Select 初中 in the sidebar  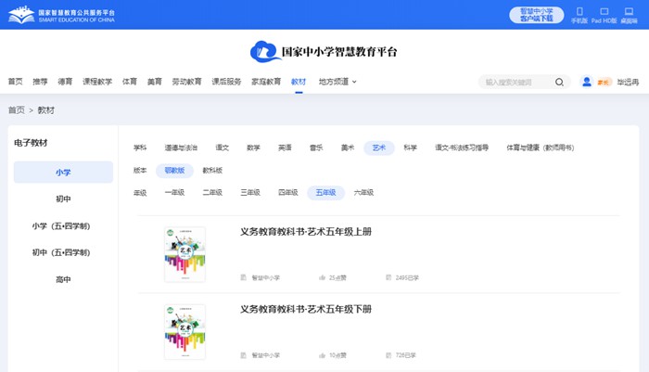(x=63, y=199)
